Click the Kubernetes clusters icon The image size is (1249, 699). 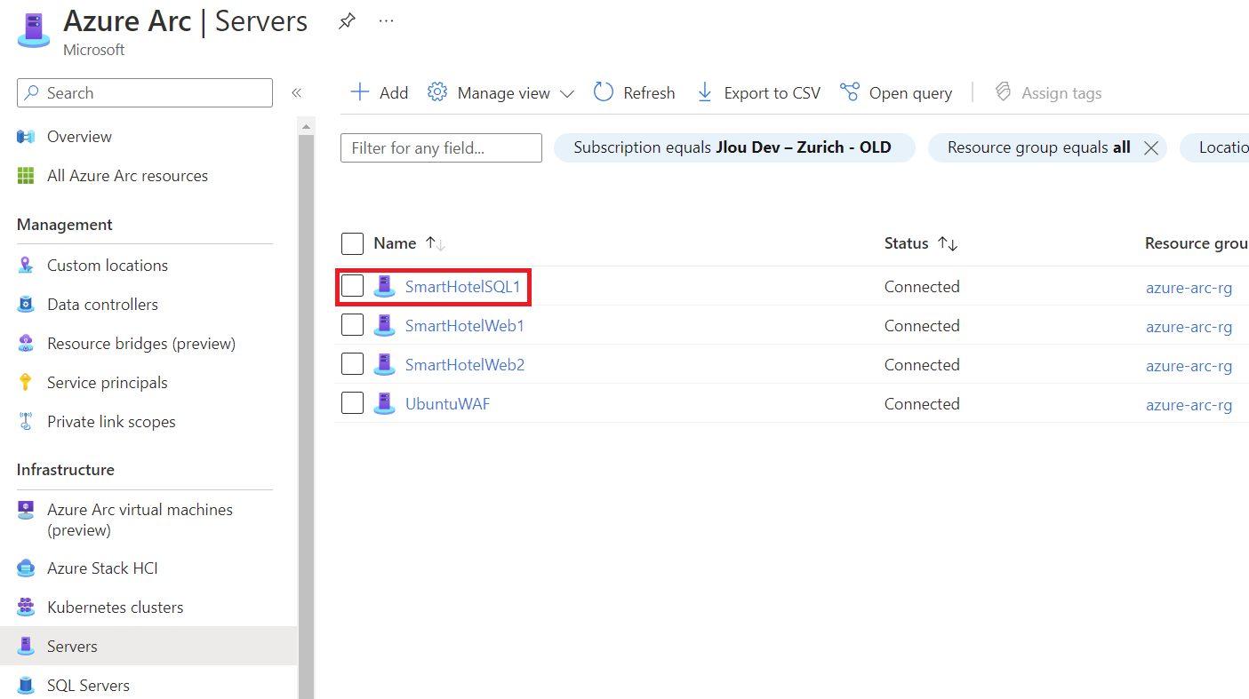click(26, 608)
